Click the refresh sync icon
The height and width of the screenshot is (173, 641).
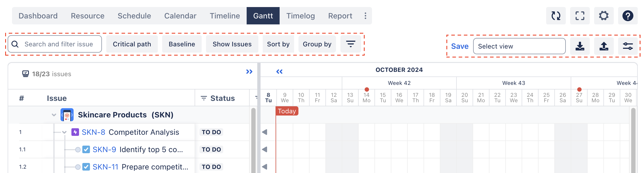click(556, 16)
